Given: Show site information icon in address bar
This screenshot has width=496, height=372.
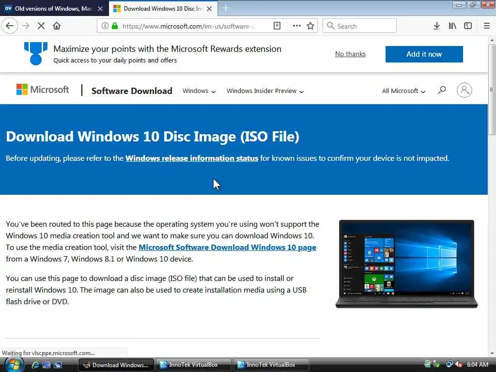Looking at the screenshot, I should (105, 26).
